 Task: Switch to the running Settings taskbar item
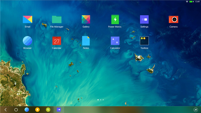point(59,109)
